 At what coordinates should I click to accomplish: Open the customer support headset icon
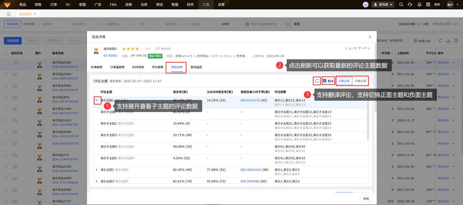(x=410, y=5)
